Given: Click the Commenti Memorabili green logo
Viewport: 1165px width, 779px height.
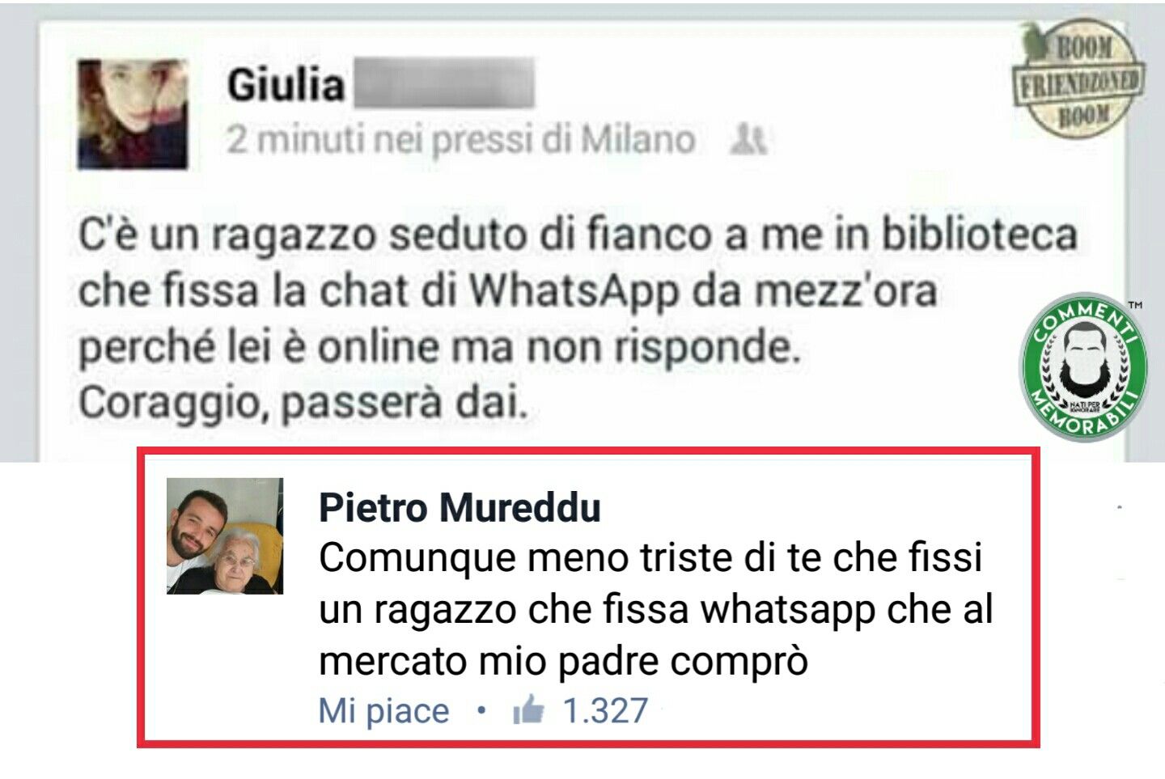Looking at the screenshot, I should pos(1082,366).
